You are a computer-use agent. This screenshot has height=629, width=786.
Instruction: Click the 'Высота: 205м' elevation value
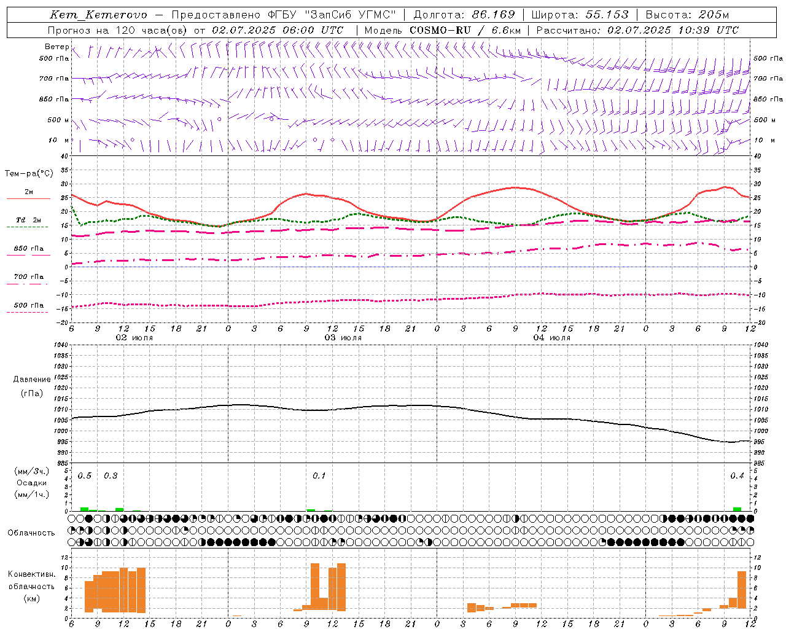click(688, 15)
